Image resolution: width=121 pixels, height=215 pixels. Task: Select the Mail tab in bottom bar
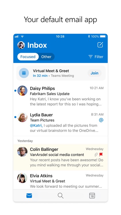tap(29, 196)
